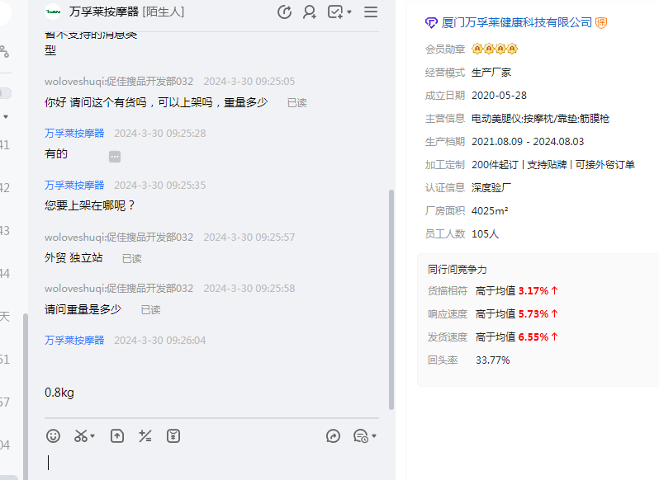Click the ellipsis bubble after 有的
Screen dimensions: 659x480
tap(115, 156)
